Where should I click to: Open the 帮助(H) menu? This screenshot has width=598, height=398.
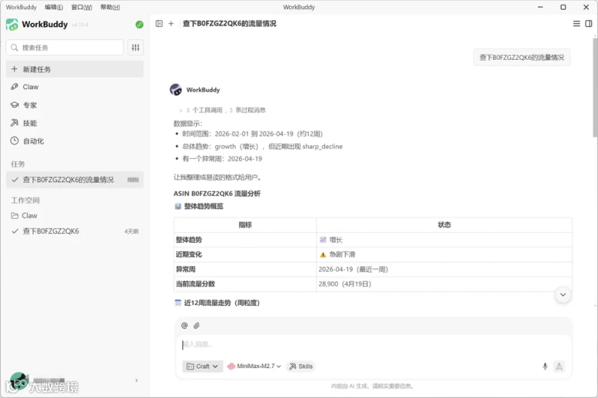tap(110, 7)
